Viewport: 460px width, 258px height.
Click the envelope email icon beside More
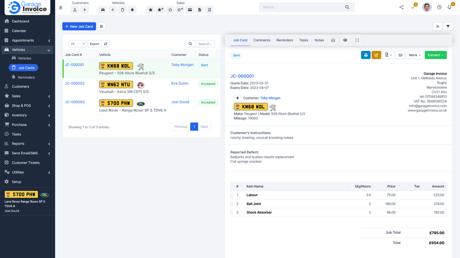(x=400, y=55)
